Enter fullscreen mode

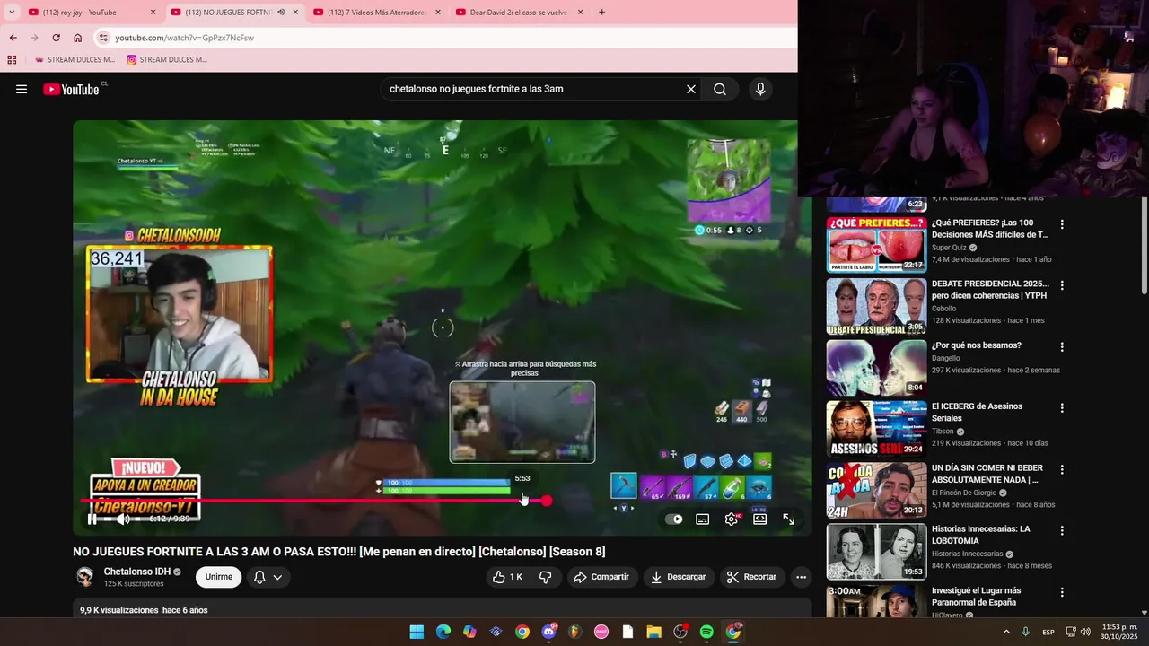click(x=789, y=519)
